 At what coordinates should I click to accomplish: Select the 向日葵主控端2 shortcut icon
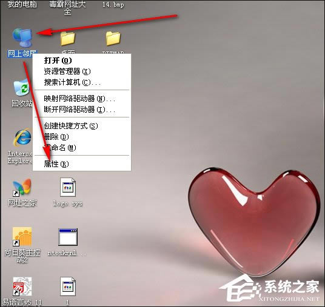click(22, 237)
